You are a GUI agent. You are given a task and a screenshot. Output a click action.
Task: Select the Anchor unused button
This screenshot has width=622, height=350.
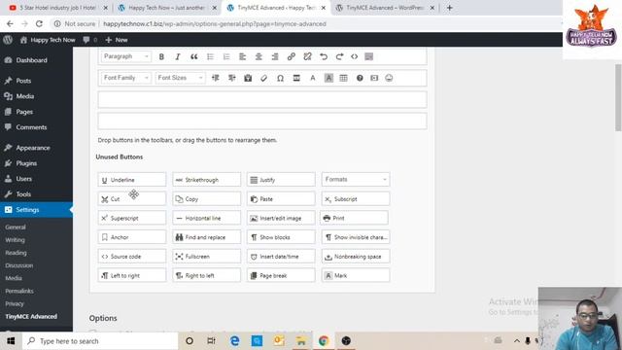(x=132, y=237)
